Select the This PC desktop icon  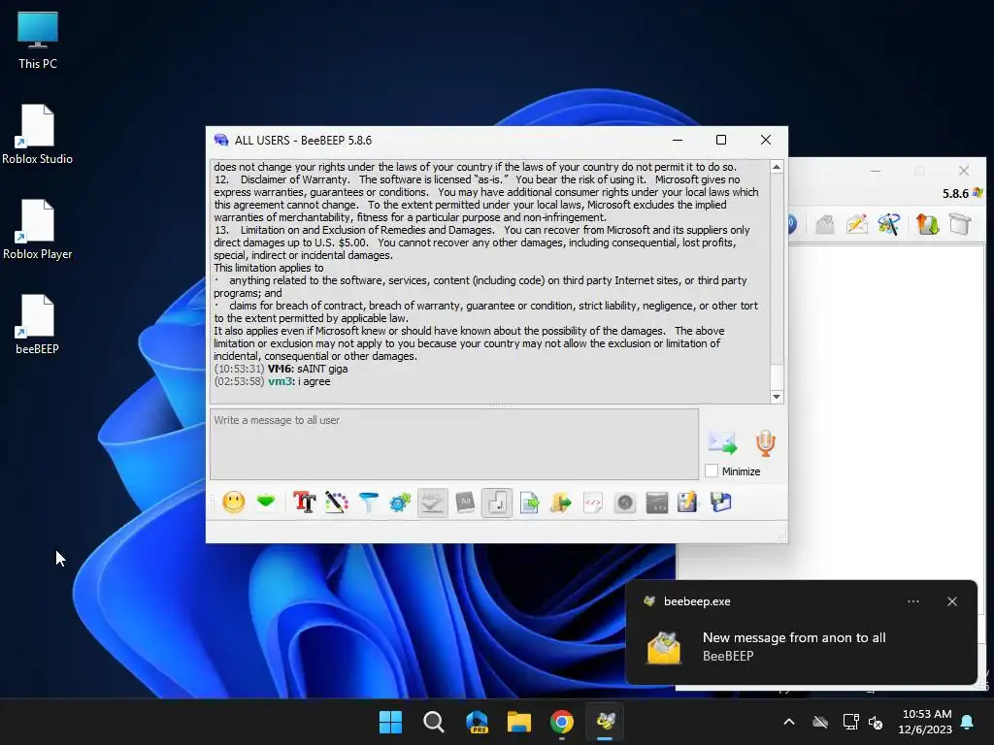coord(38,41)
